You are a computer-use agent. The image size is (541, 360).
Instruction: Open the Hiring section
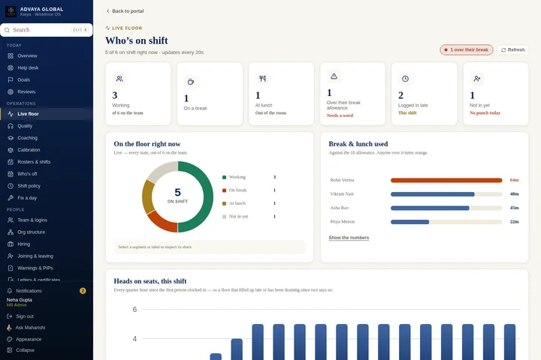click(47, 244)
